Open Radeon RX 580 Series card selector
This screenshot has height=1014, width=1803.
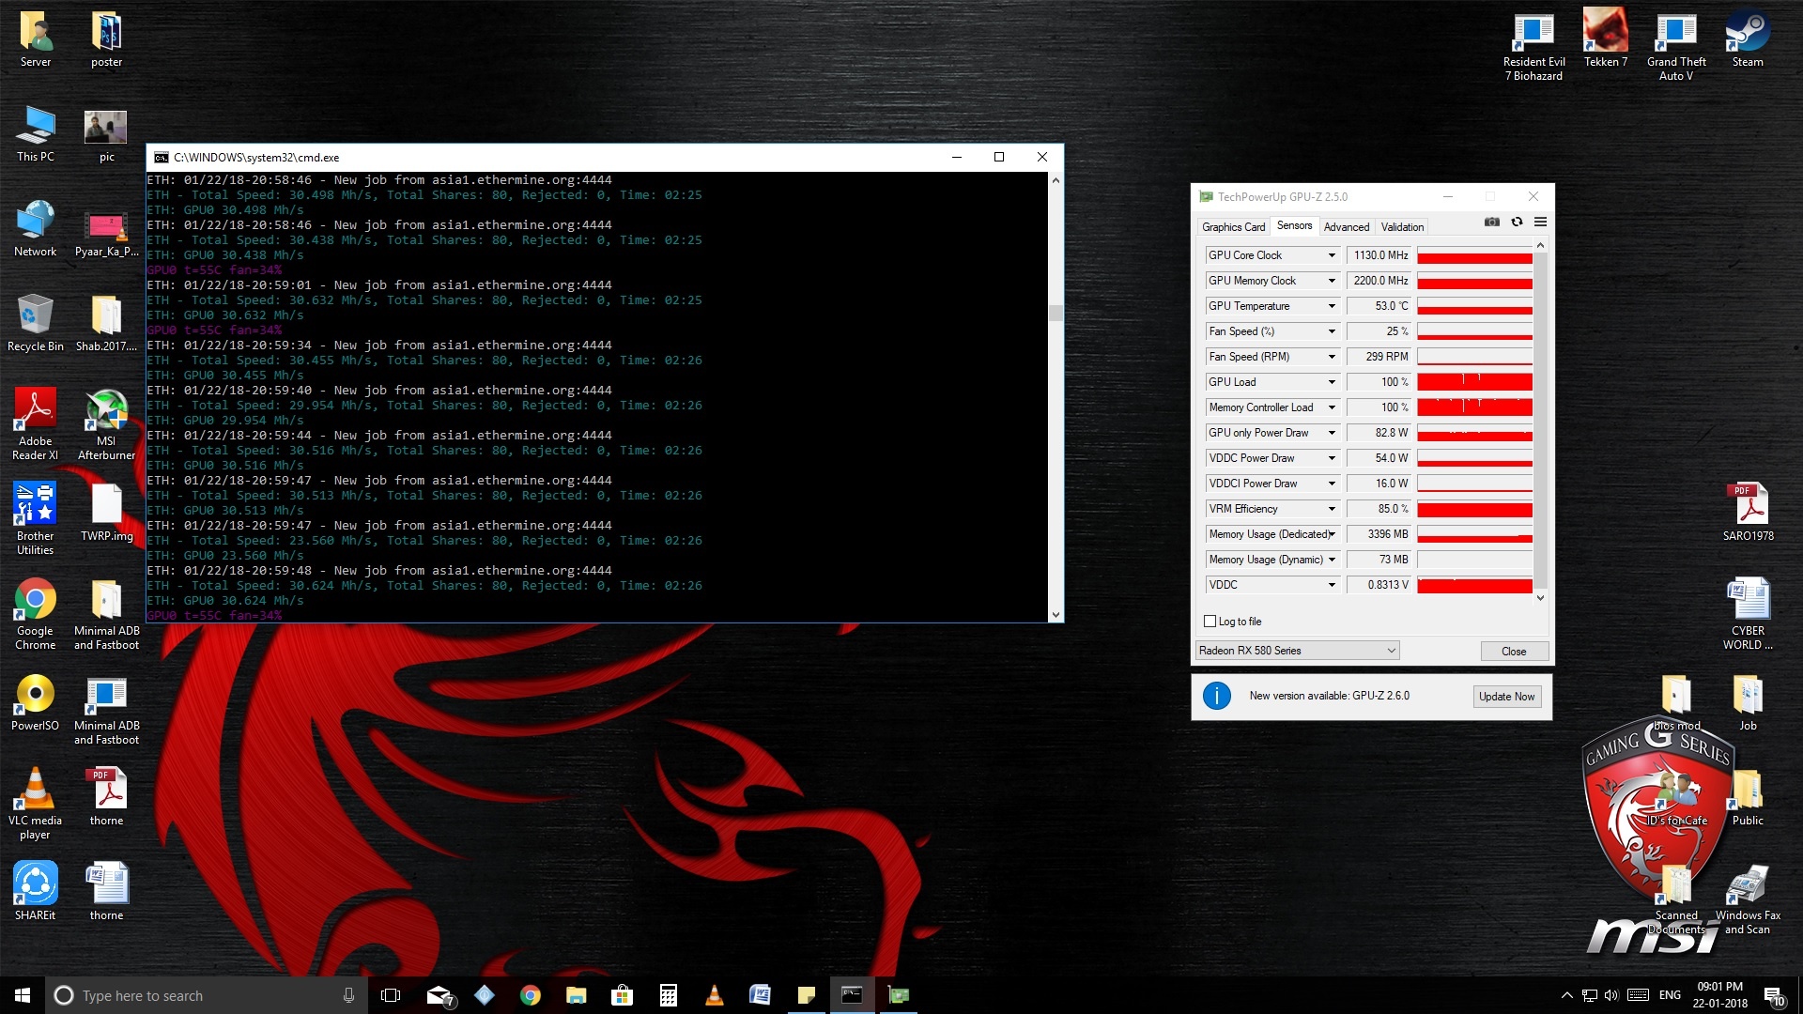tap(1297, 651)
